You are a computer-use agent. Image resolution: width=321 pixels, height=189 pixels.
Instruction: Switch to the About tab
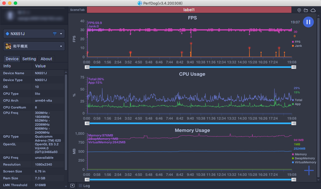tap(46, 59)
